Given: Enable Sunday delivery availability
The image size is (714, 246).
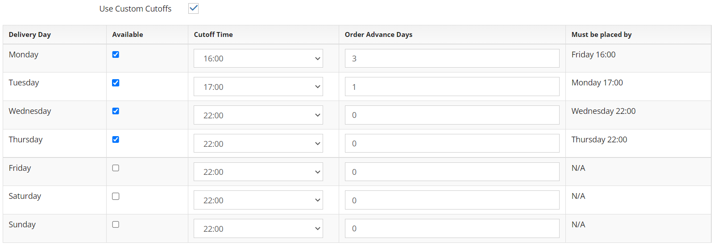Looking at the screenshot, I should [x=116, y=224].
